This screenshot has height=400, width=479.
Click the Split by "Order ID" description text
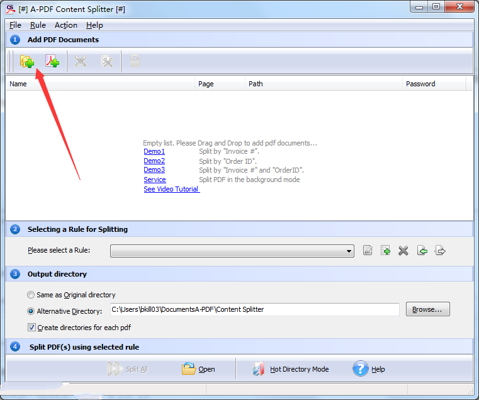228,161
